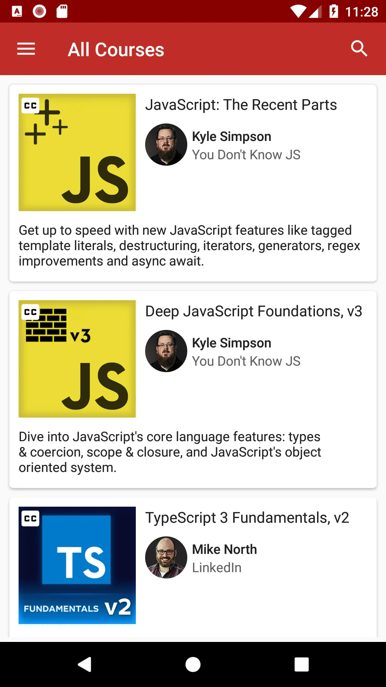Screen dimensions: 386x687
Task: Tap You Don't Know JS under Recent Parts
Action: tap(246, 155)
